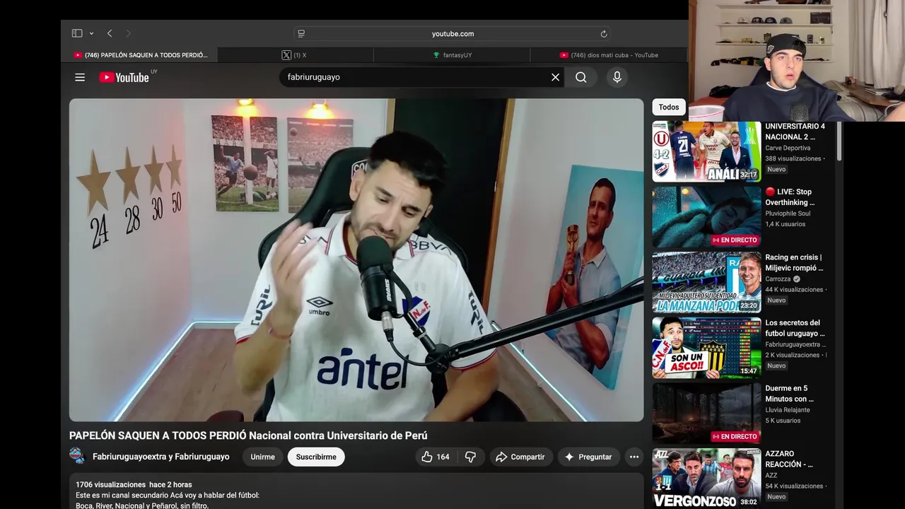Click the Unirme membership button
The width and height of the screenshot is (905, 509).
coord(262,457)
